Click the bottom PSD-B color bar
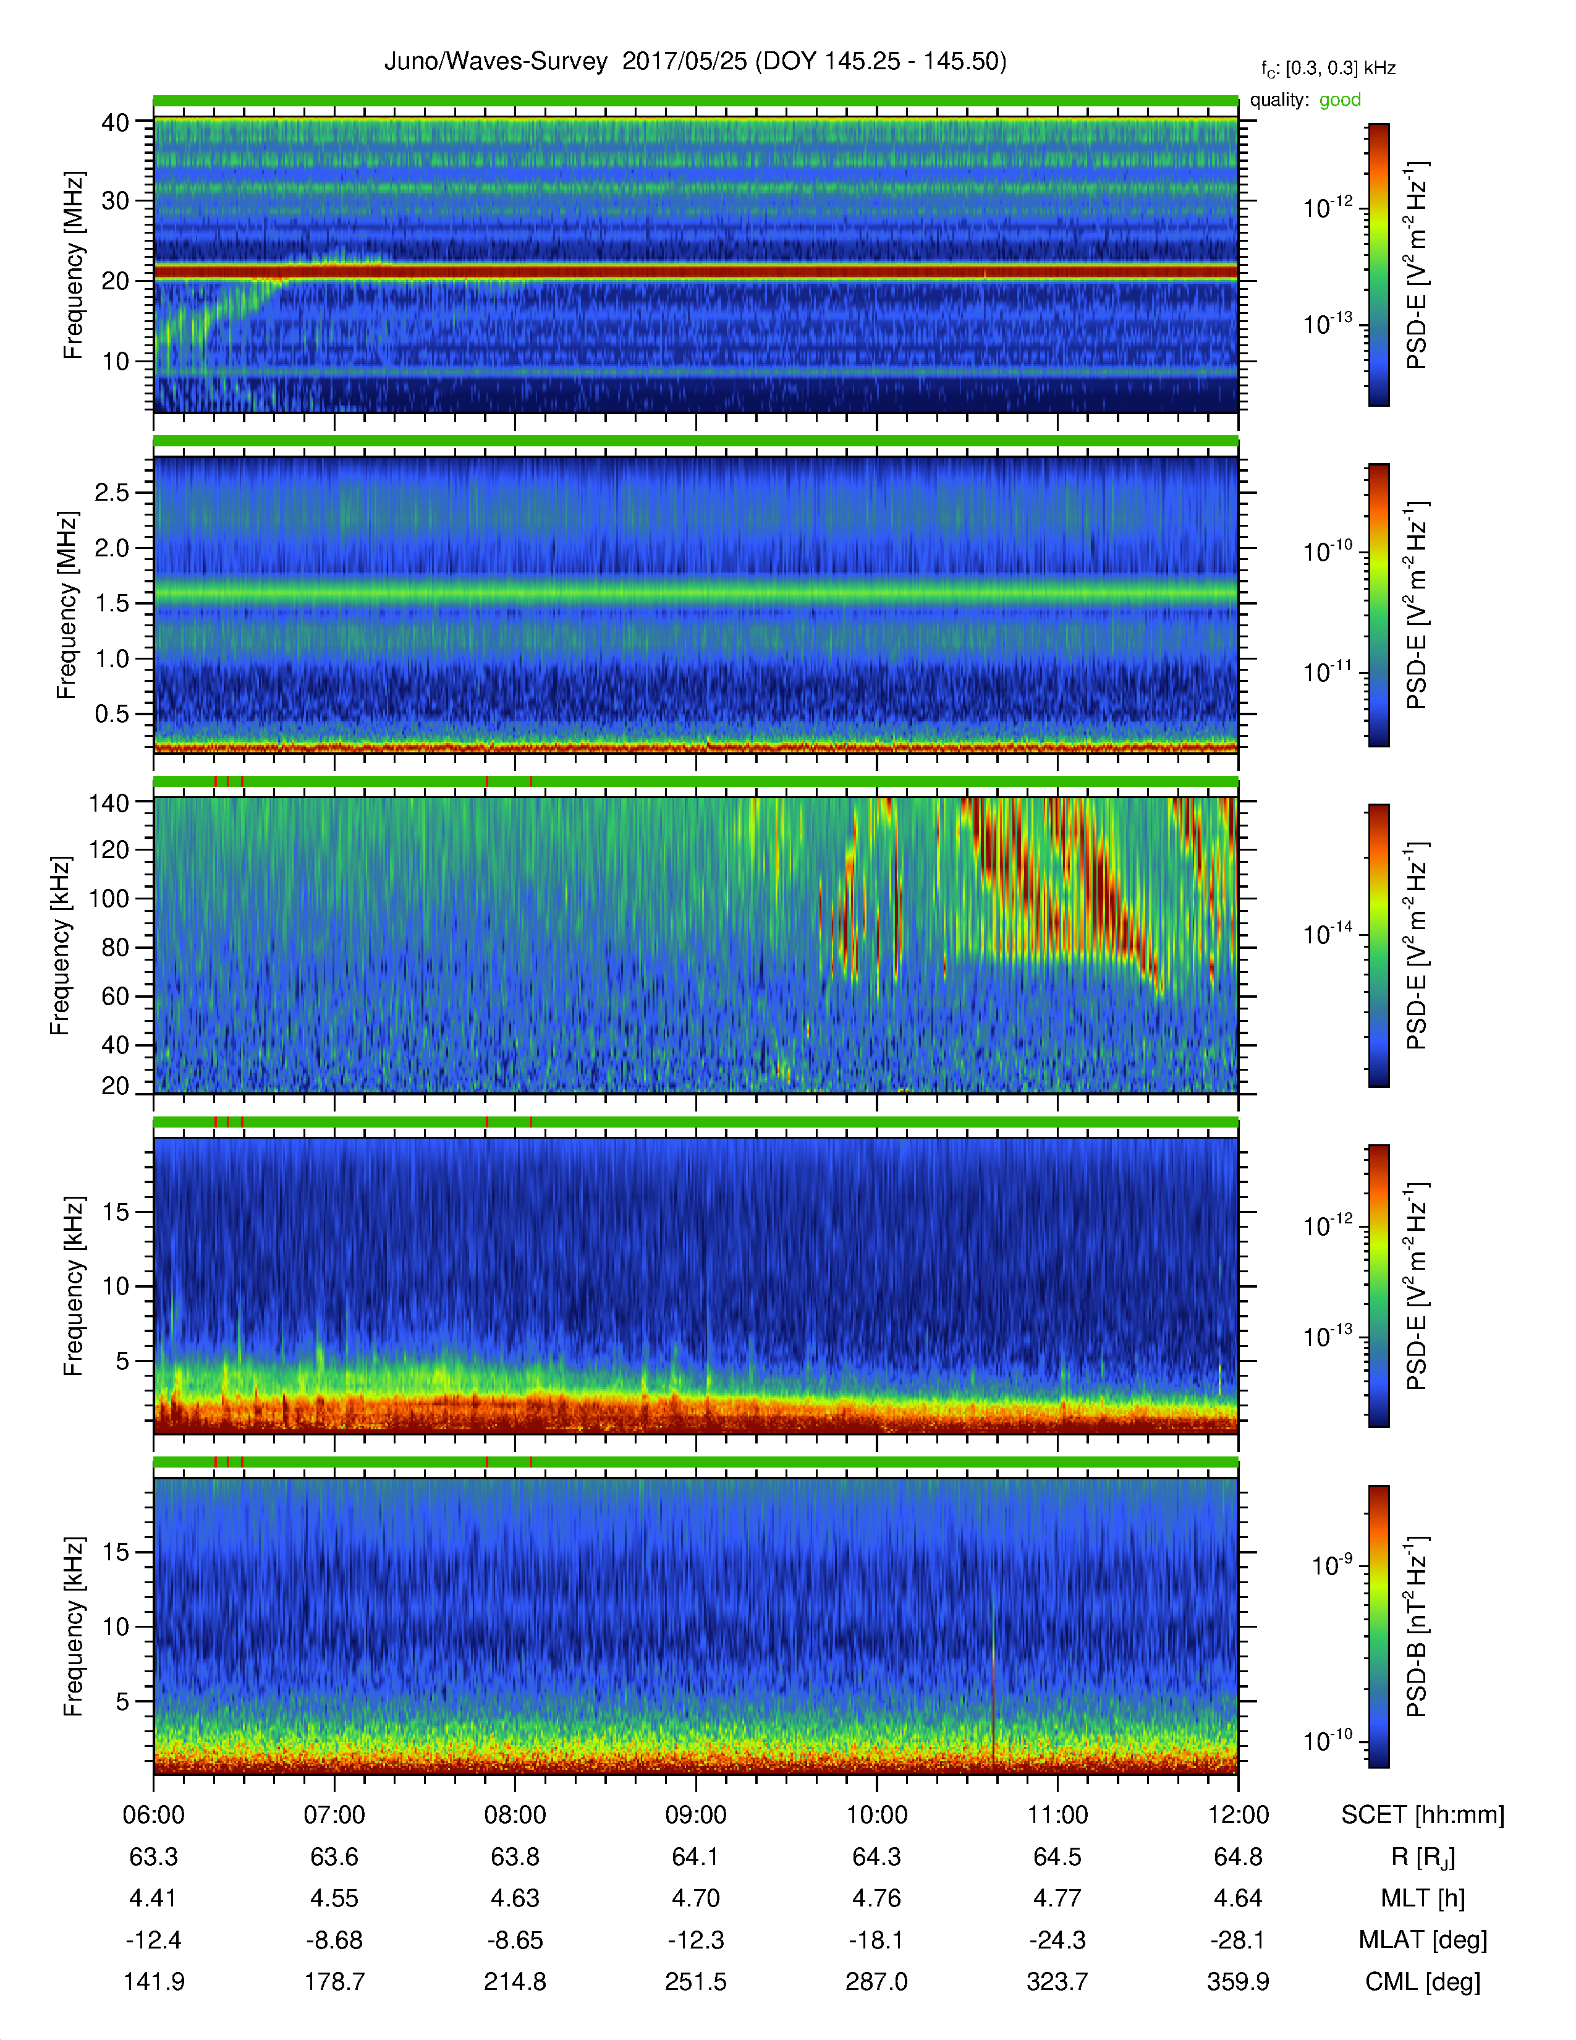Viewport: 1576px width, 2040px height. (1378, 1626)
